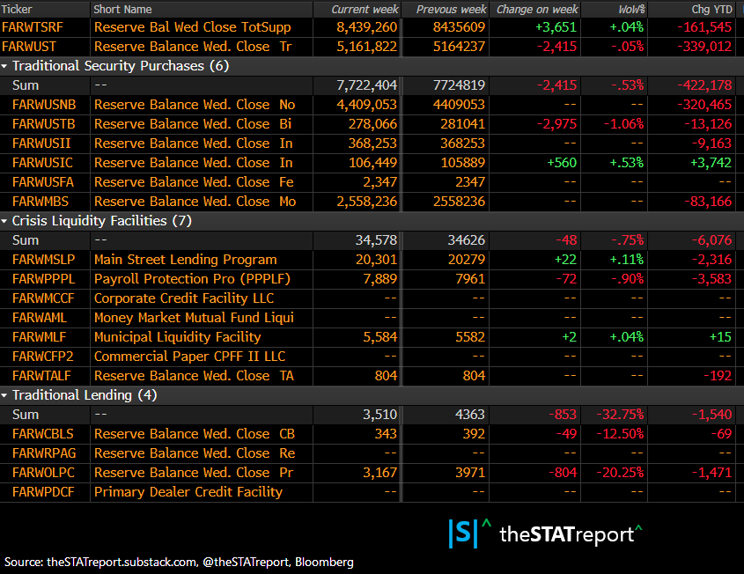Collapse the Traditional Security Purchases group

click(x=4, y=66)
